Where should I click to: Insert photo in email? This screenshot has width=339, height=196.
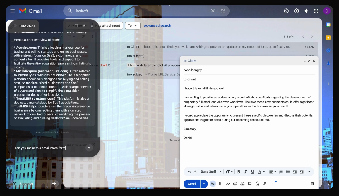point(250,184)
